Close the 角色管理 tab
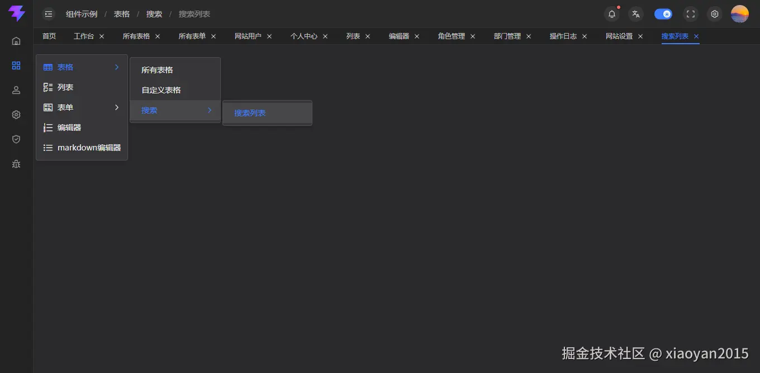This screenshot has width=760, height=373. (x=473, y=36)
